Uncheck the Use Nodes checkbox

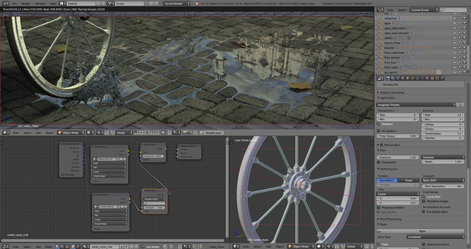point(143,247)
